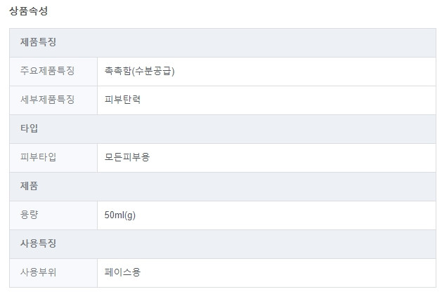
Task: Click empty area in 페이스용 row
Action: pyautogui.click(x=287, y=273)
